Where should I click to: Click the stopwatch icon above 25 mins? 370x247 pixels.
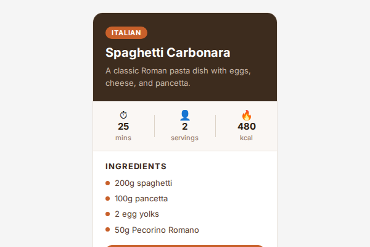point(123,115)
